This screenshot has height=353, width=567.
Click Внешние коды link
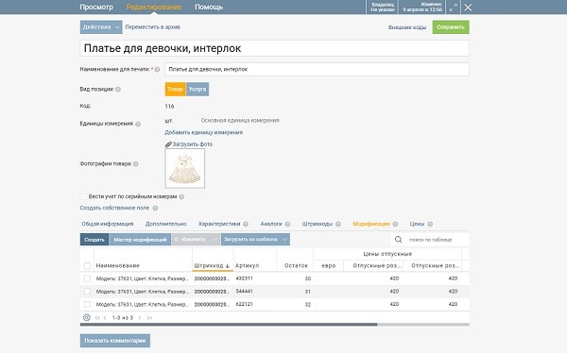pos(407,27)
